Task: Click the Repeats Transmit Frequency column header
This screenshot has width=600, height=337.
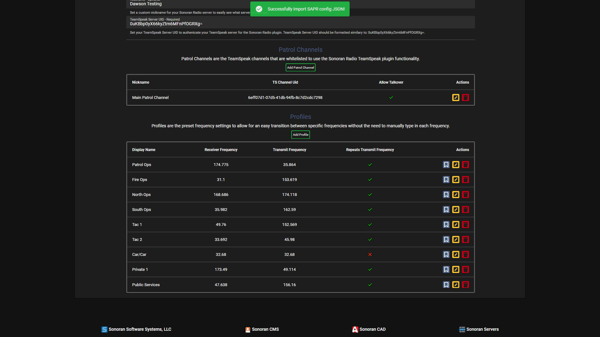Action: tap(370, 150)
